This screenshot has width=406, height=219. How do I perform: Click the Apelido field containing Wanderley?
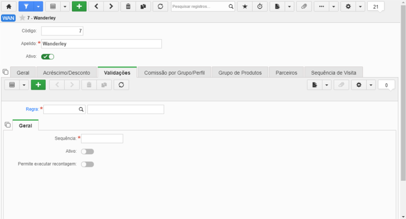click(101, 44)
